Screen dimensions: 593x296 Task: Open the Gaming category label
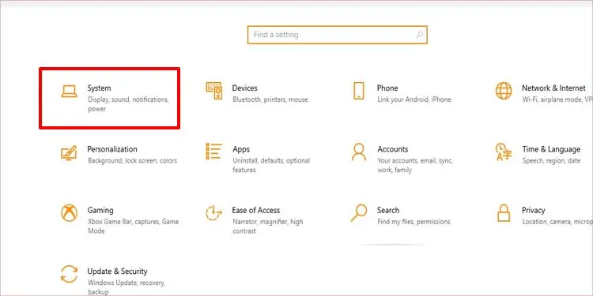tap(100, 210)
